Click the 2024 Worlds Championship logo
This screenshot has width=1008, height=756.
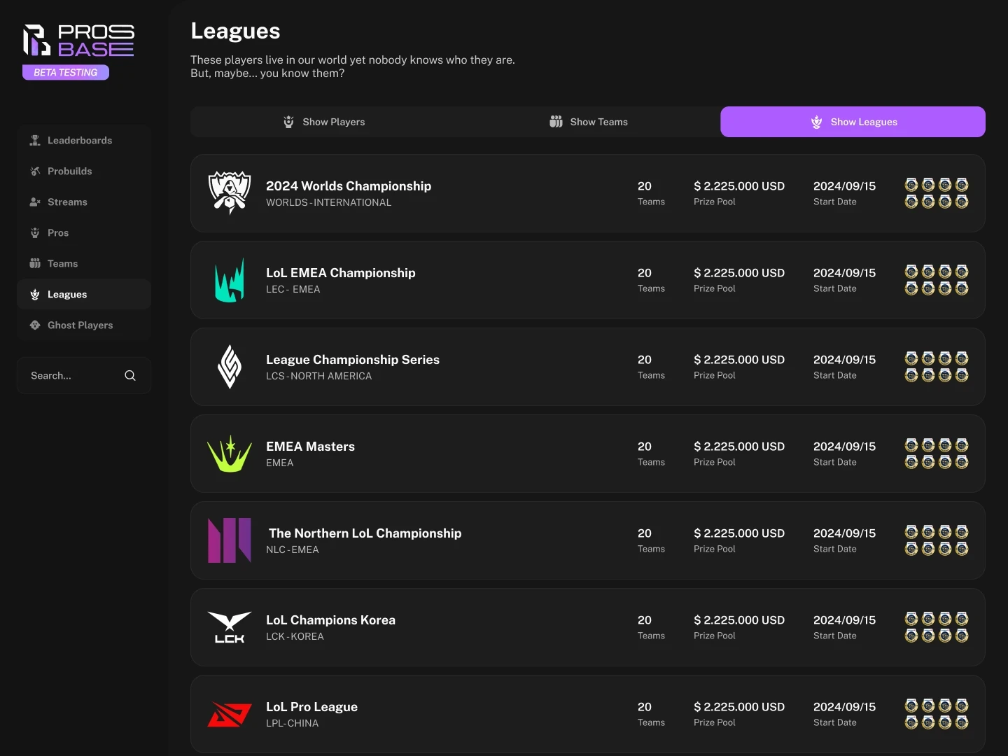pyautogui.click(x=230, y=193)
